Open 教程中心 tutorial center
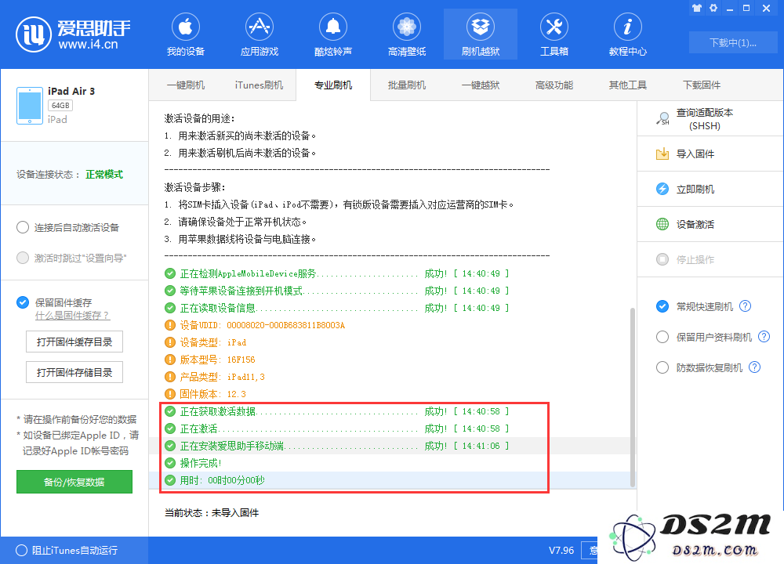Screen dimensions: 784x564 tap(627, 34)
